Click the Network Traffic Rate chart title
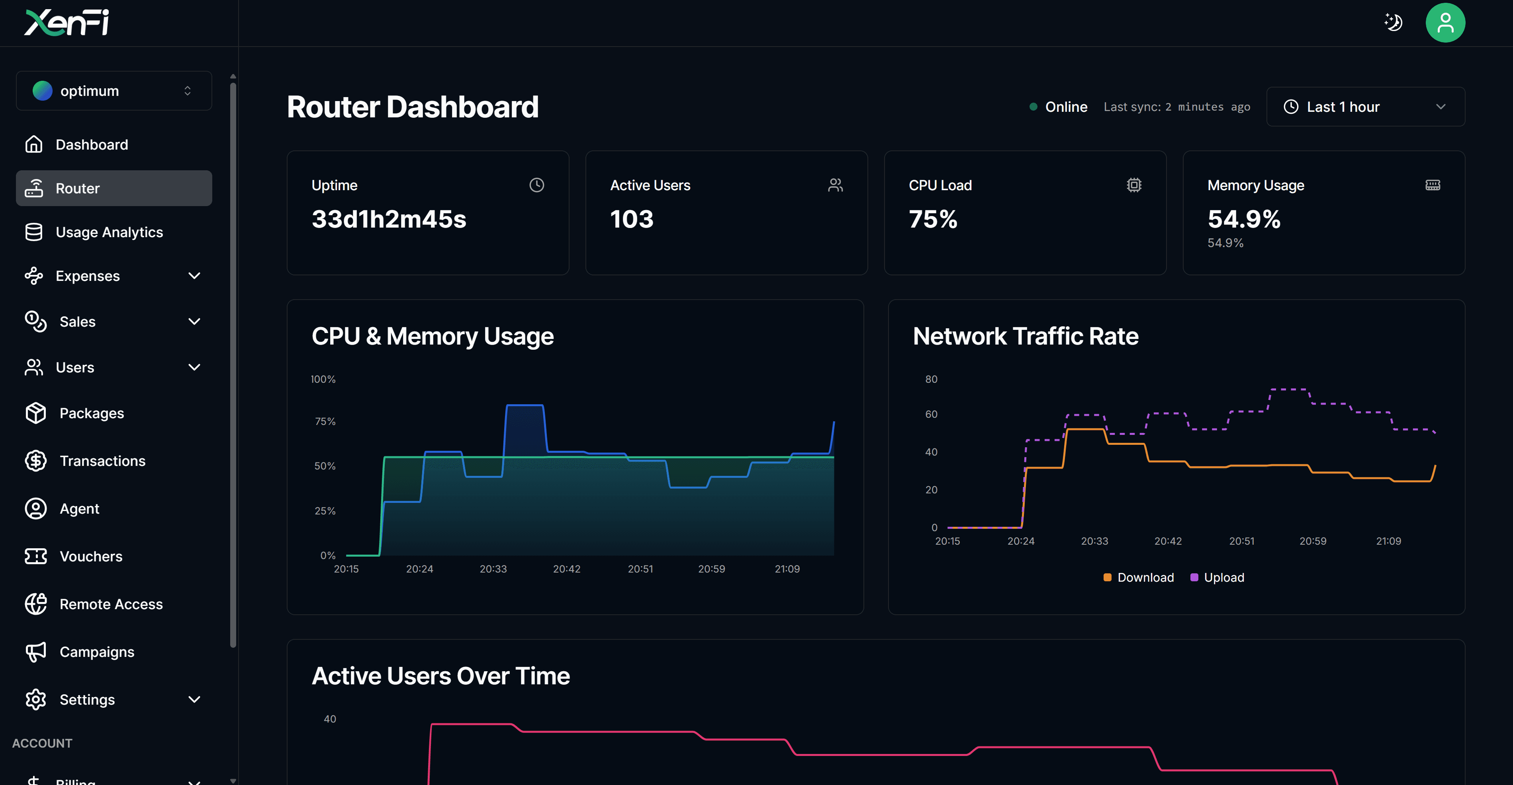1513x785 pixels. (x=1026, y=336)
